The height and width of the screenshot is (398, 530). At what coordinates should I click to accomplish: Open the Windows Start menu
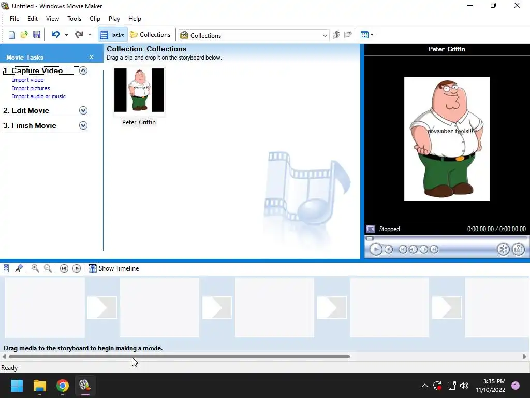pos(17,386)
